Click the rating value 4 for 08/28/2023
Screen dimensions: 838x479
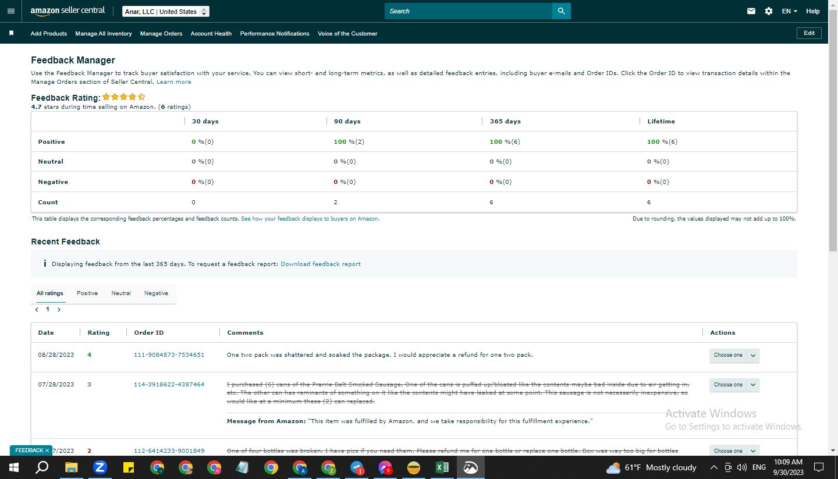click(x=90, y=355)
